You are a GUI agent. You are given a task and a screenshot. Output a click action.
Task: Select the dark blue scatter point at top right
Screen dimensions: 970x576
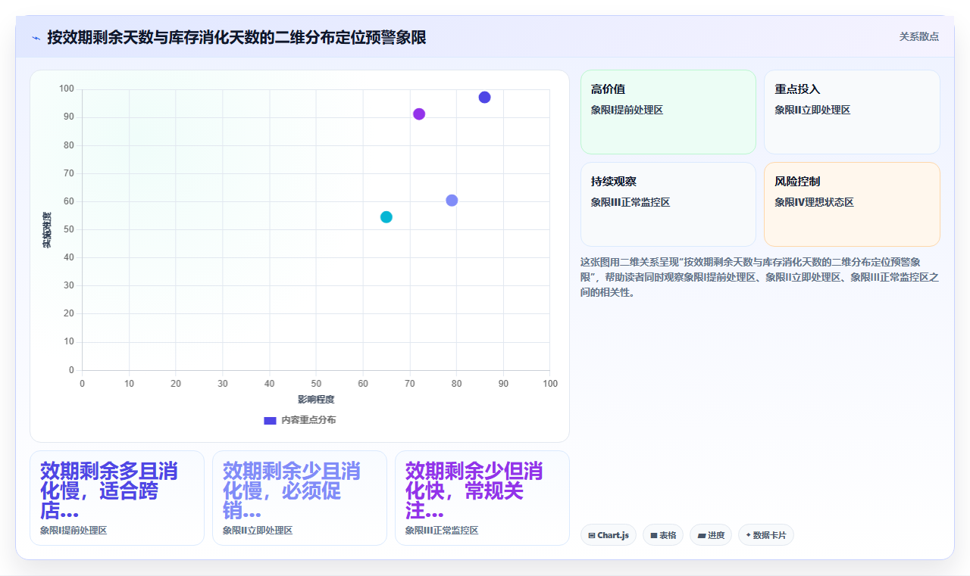(x=484, y=97)
